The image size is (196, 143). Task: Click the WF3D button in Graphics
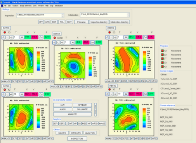pyautogui.click(x=95, y=124)
